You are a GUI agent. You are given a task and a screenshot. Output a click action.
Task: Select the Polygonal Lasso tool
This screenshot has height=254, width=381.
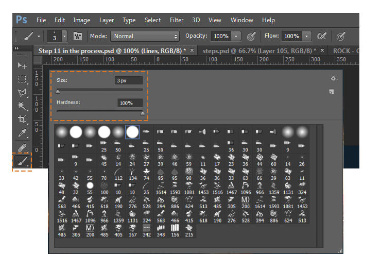(22, 93)
